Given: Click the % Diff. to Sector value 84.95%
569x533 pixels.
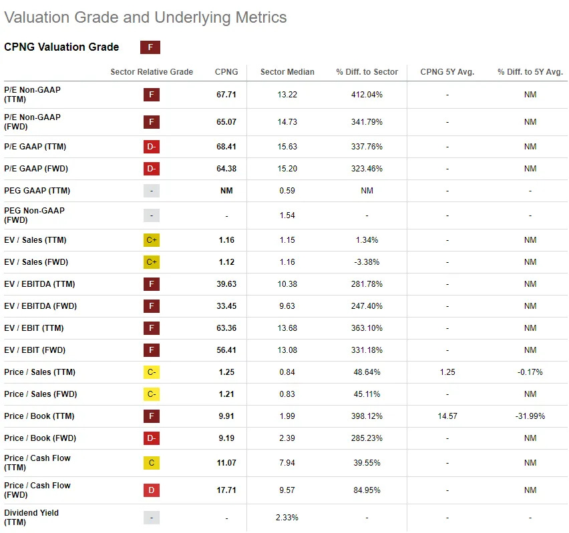Looking at the screenshot, I should tap(367, 490).
